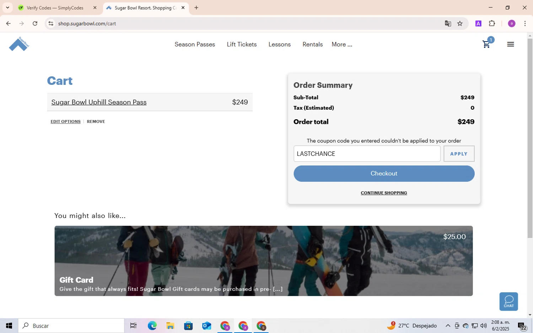Open Task View on the taskbar
533x333 pixels.
tap(133, 326)
